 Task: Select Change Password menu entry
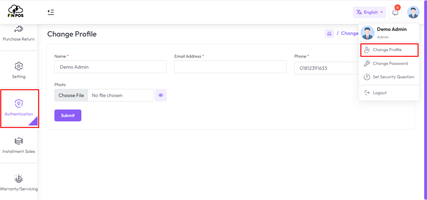tap(389, 64)
